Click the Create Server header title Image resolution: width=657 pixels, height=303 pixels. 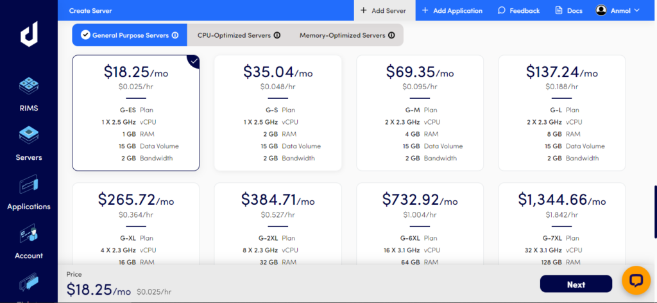[x=90, y=10]
